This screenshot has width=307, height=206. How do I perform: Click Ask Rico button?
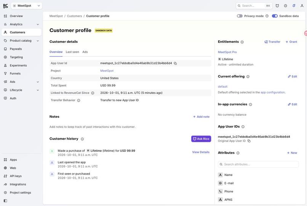[201, 139]
